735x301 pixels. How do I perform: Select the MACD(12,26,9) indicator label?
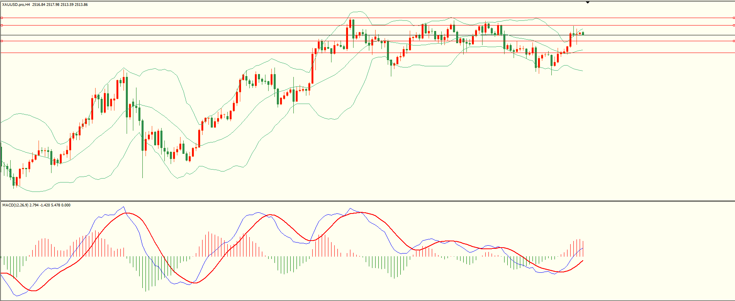tap(15, 205)
